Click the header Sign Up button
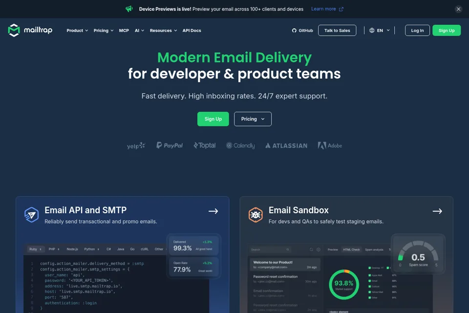469x313 pixels. coord(446,30)
